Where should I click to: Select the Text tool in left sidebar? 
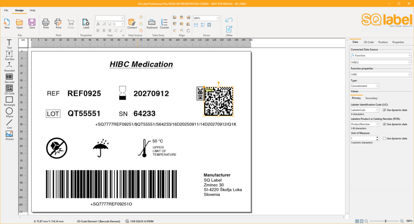[x=9, y=44]
